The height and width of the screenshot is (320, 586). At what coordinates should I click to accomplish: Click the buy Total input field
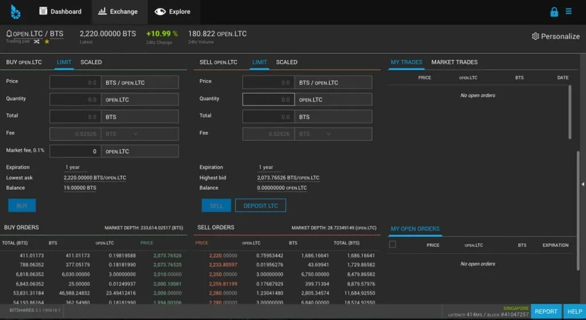pyautogui.click(x=75, y=117)
